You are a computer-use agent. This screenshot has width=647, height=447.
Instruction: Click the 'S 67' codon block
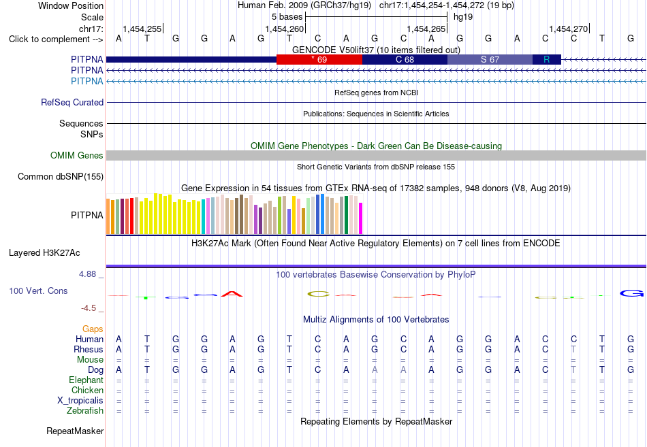tap(490, 59)
